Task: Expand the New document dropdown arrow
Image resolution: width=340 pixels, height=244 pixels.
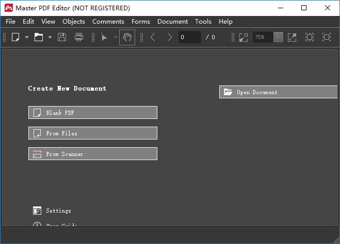Action: (x=27, y=37)
